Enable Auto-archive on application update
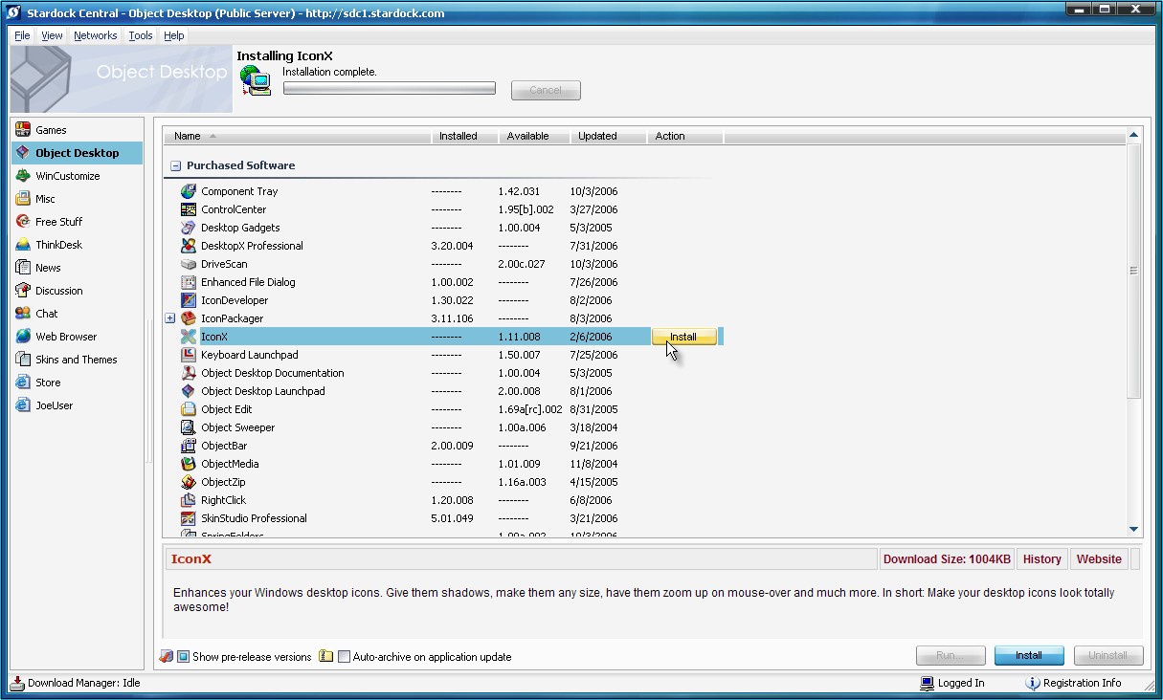This screenshot has width=1163, height=700. coord(344,657)
